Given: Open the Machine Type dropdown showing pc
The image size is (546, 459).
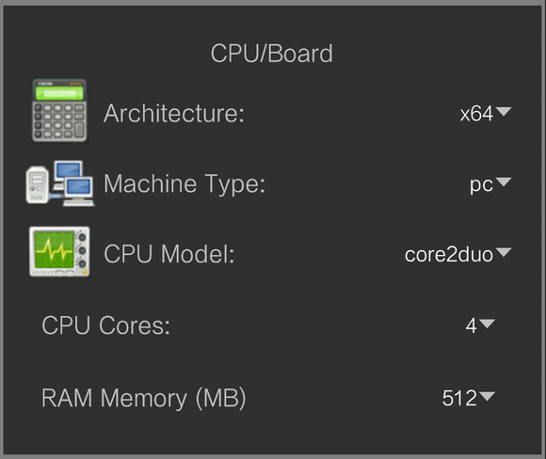Looking at the screenshot, I should (x=490, y=183).
